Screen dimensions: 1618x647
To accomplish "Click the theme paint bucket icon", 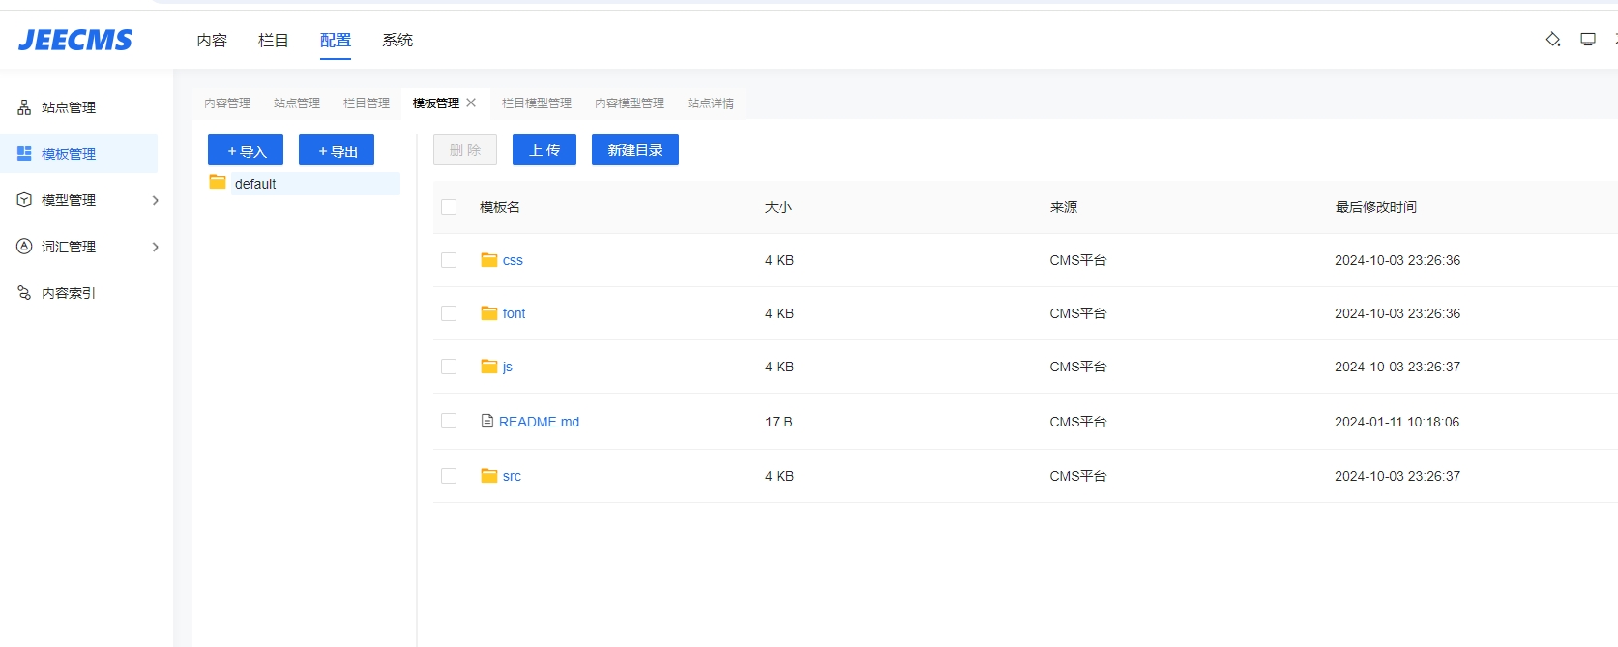I will point(1552,40).
